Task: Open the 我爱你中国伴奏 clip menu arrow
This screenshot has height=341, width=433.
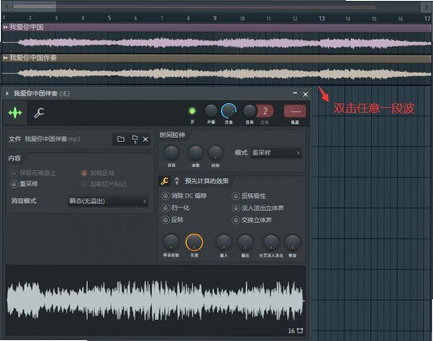Action: 5,58
